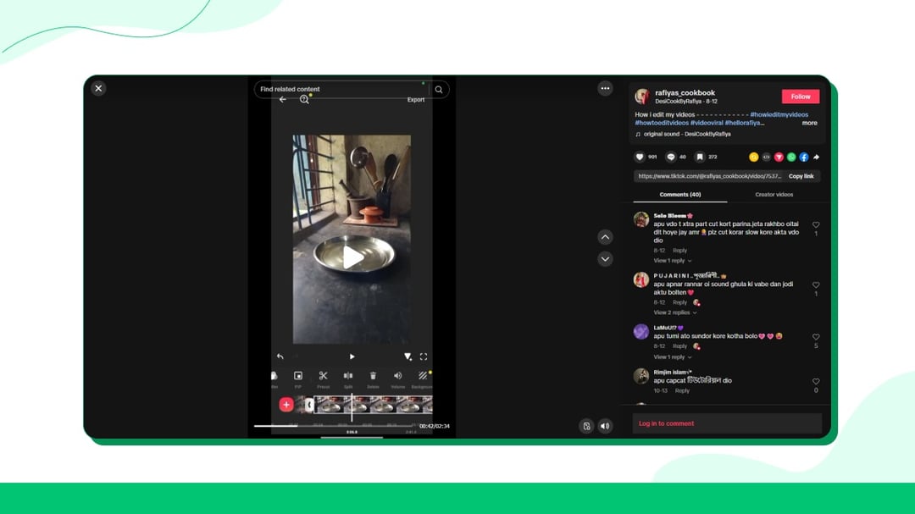Expand View 1 reply under Sele Bloom
This screenshot has width=915, height=514.
click(672, 261)
